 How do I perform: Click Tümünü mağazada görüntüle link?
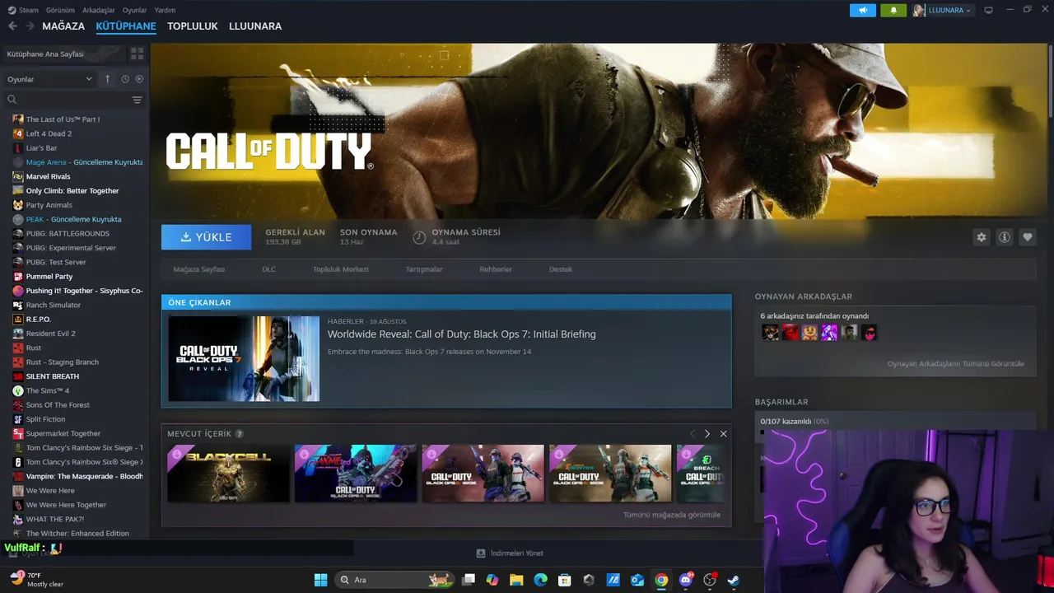coord(672,515)
